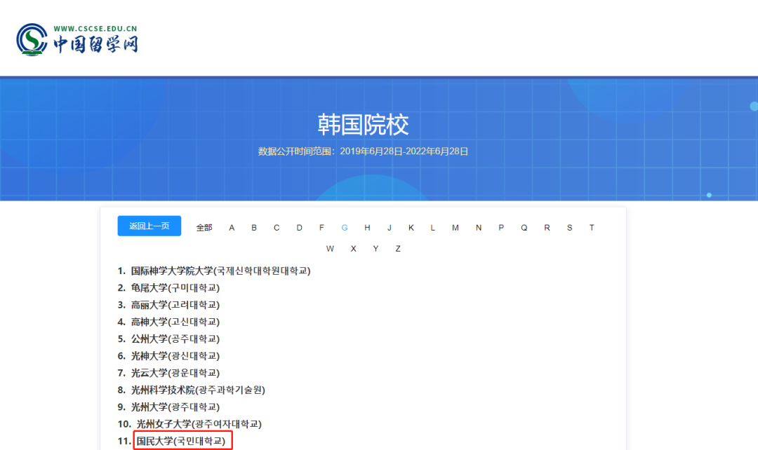Viewport: 758px width, 450px height.
Task: Open 高丽大学 university entry
Action: click(175, 305)
